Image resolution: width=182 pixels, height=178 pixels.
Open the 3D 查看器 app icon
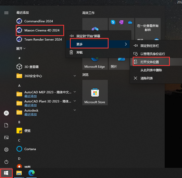pos(19,67)
